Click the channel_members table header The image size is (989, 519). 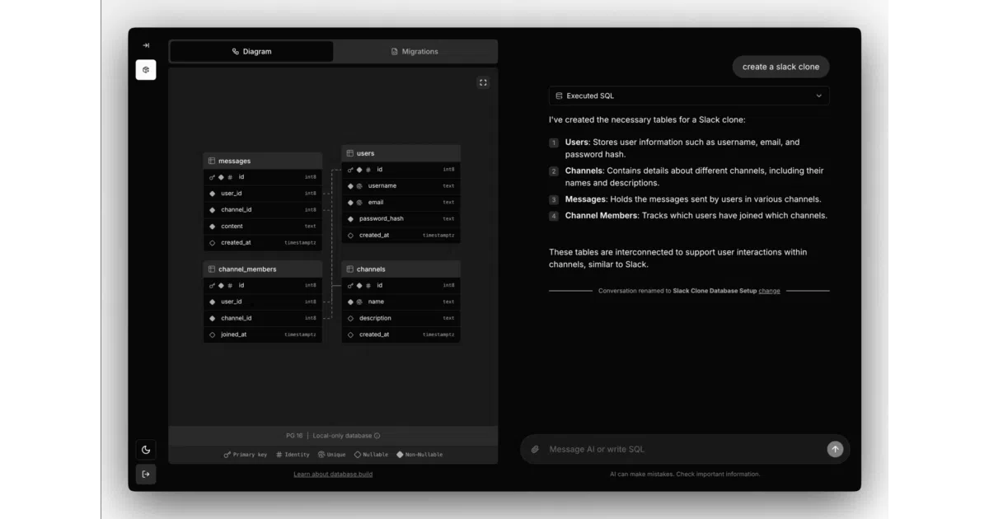[x=263, y=269]
